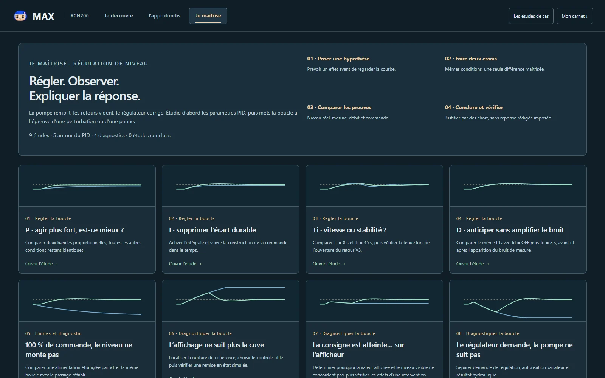Open study 04 'Ouvrir l'étude' link
This screenshot has height=378, width=605.
point(473,264)
